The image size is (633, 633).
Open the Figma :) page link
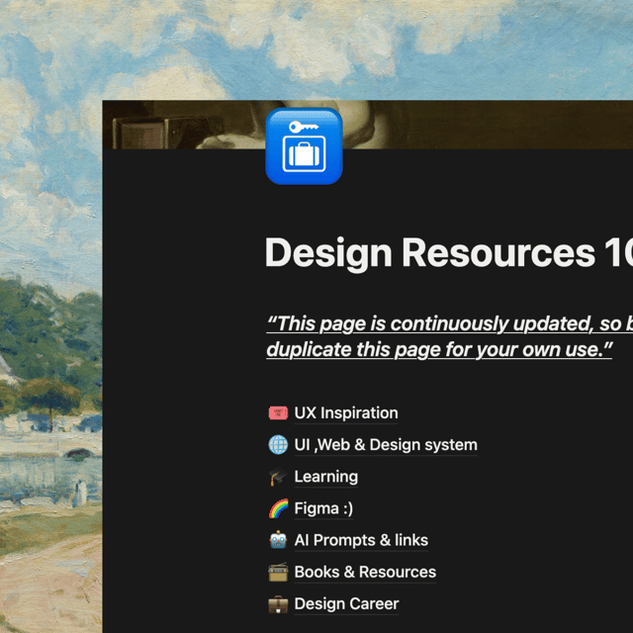click(x=323, y=508)
